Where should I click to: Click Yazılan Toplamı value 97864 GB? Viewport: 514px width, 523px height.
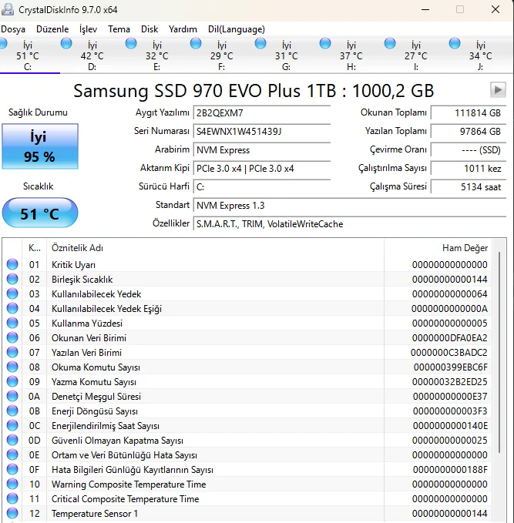469,132
